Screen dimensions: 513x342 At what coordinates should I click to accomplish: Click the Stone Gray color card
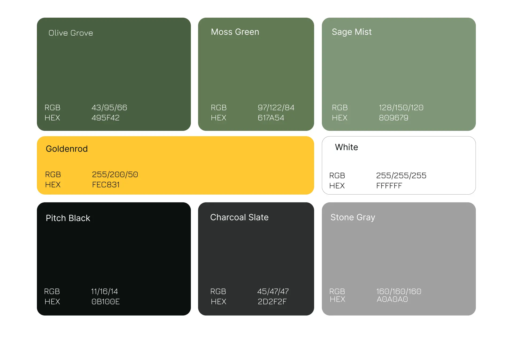[398, 254]
